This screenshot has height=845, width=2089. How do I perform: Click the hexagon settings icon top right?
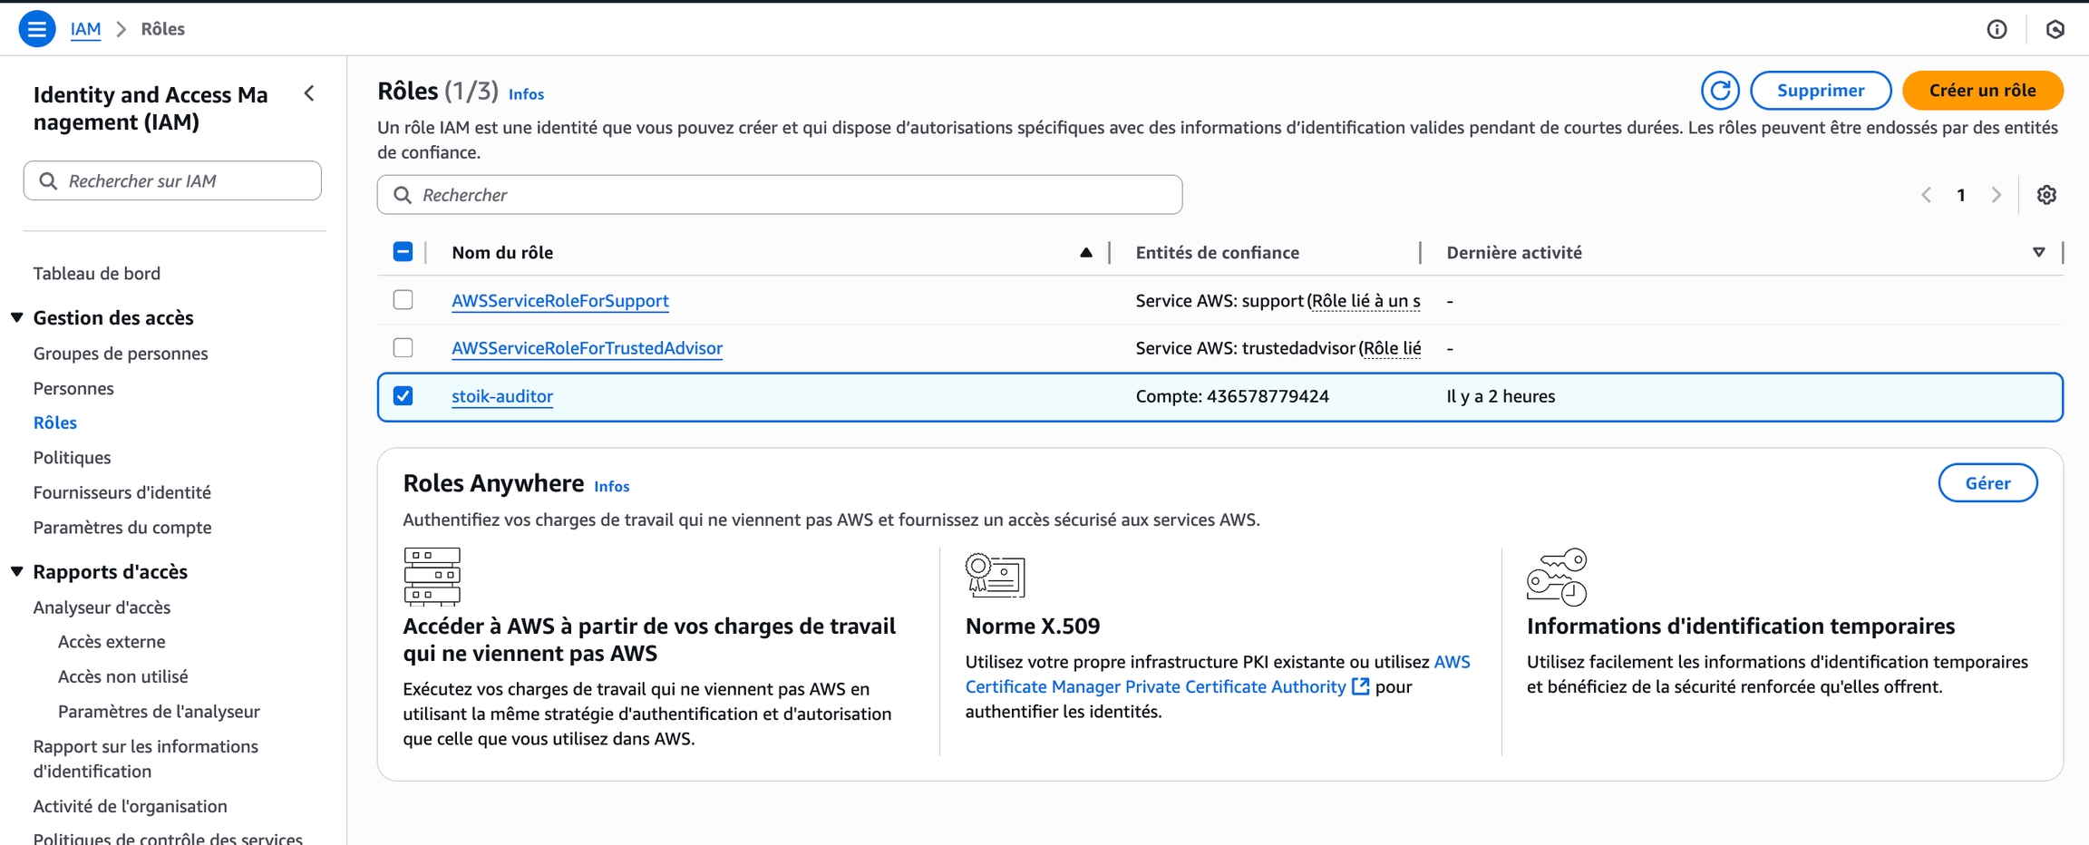(2055, 29)
